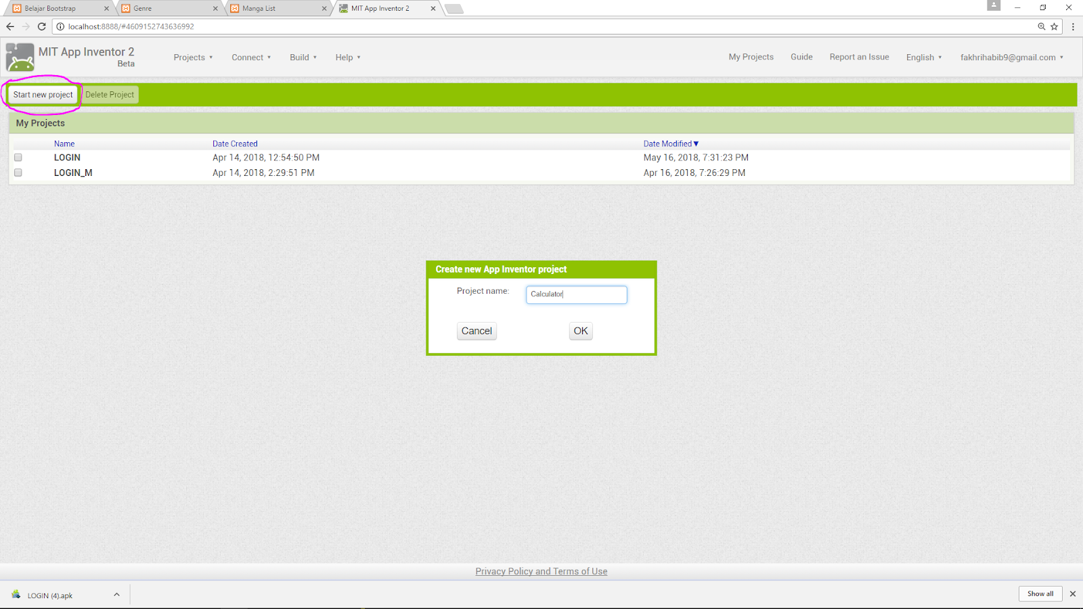Open the LOGIN_M project
The image size is (1083, 609).
[x=73, y=173]
